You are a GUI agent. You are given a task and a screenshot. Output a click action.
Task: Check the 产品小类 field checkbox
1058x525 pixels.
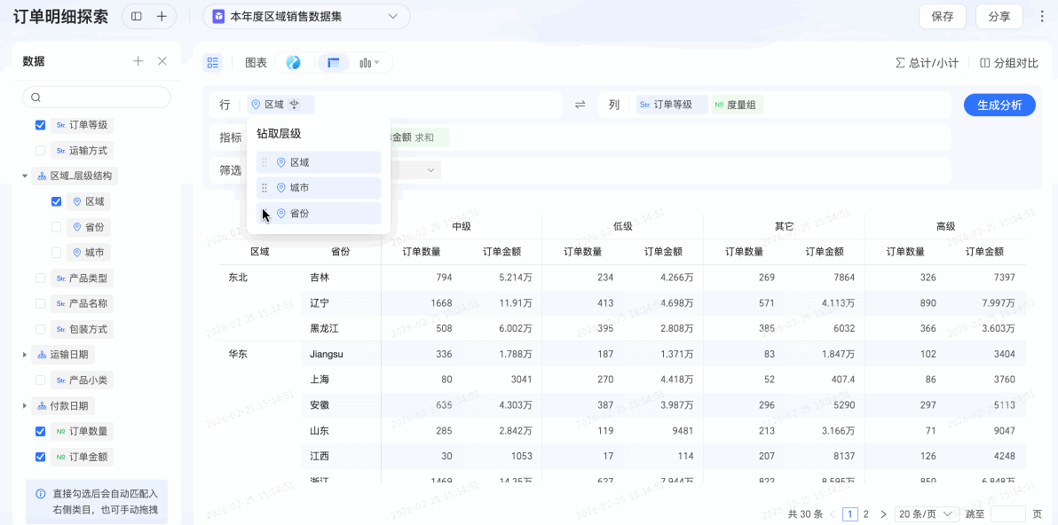41,380
